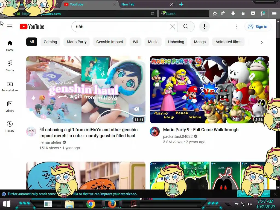Run search with the magnifier button
Viewport: 280px width, 210px height.
pos(186,27)
